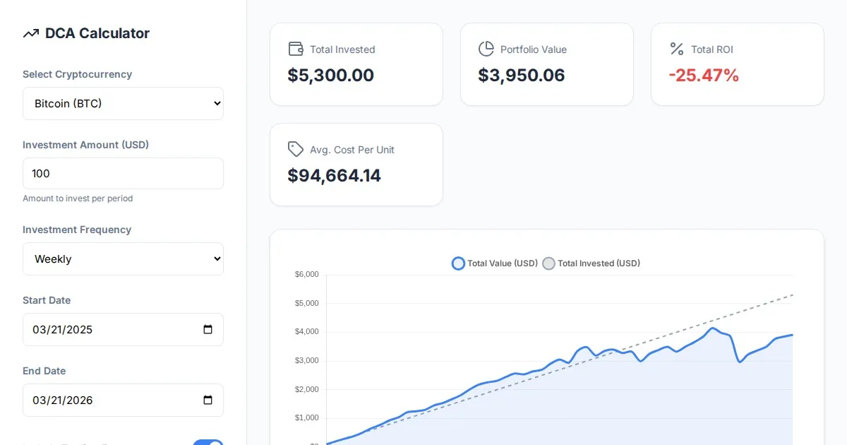Click the percent icon next to Total ROI
The image size is (847, 445).
677,49
